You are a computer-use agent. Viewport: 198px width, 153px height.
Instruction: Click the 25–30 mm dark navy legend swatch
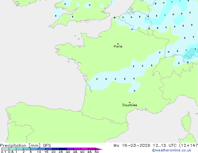point(63,149)
